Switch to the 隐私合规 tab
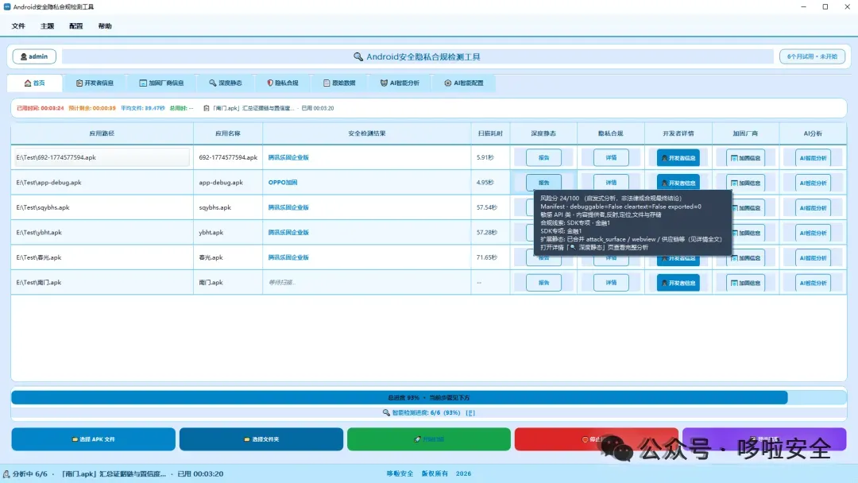This screenshot has height=483, width=858. coord(283,83)
